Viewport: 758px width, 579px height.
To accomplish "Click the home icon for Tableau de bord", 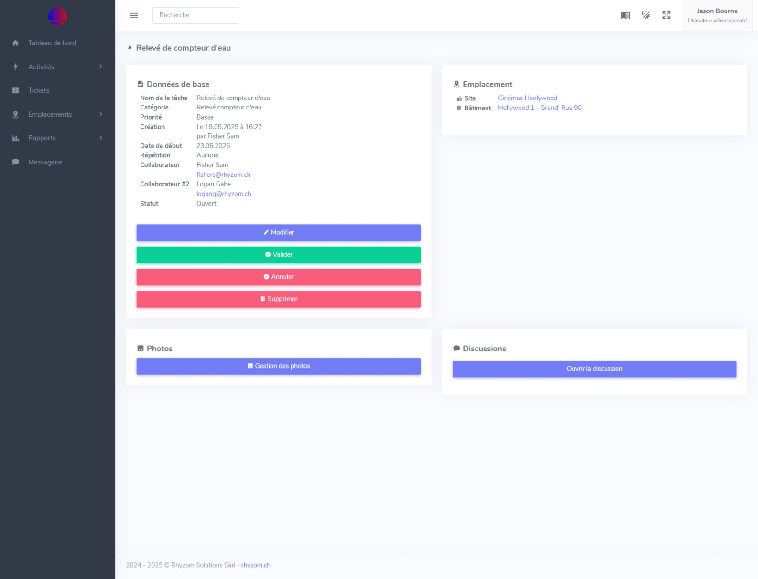I will tap(15, 43).
